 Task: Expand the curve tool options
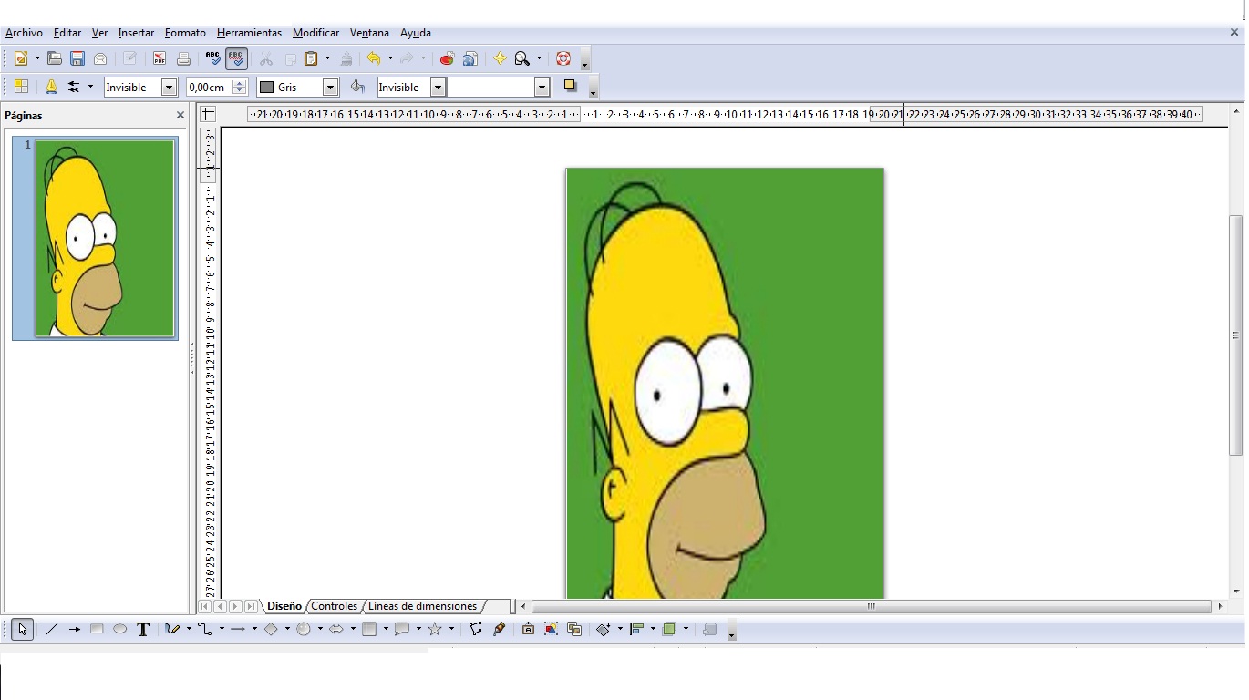pyautogui.click(x=187, y=629)
